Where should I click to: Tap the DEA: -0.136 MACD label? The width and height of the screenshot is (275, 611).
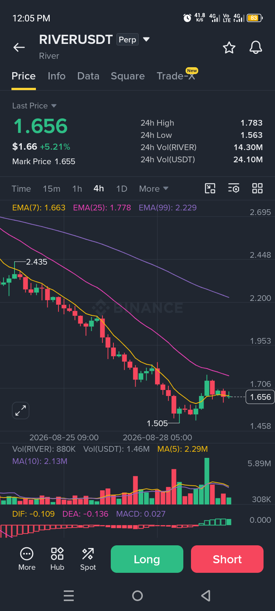[x=85, y=514]
